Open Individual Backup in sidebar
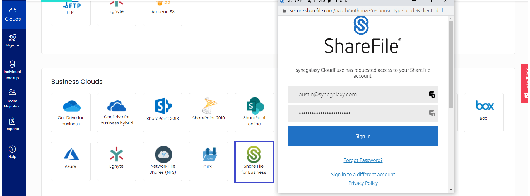530x196 pixels. tap(12, 70)
